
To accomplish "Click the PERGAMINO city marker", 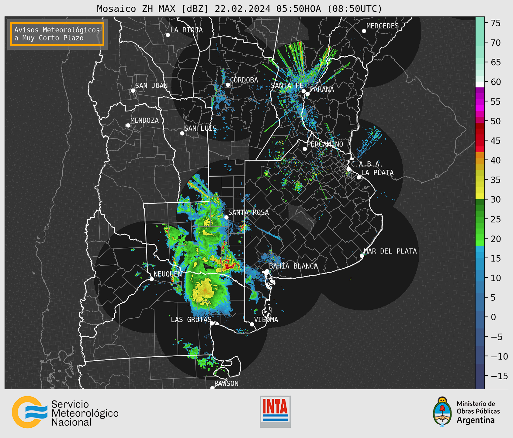I will pyautogui.click(x=305, y=149).
